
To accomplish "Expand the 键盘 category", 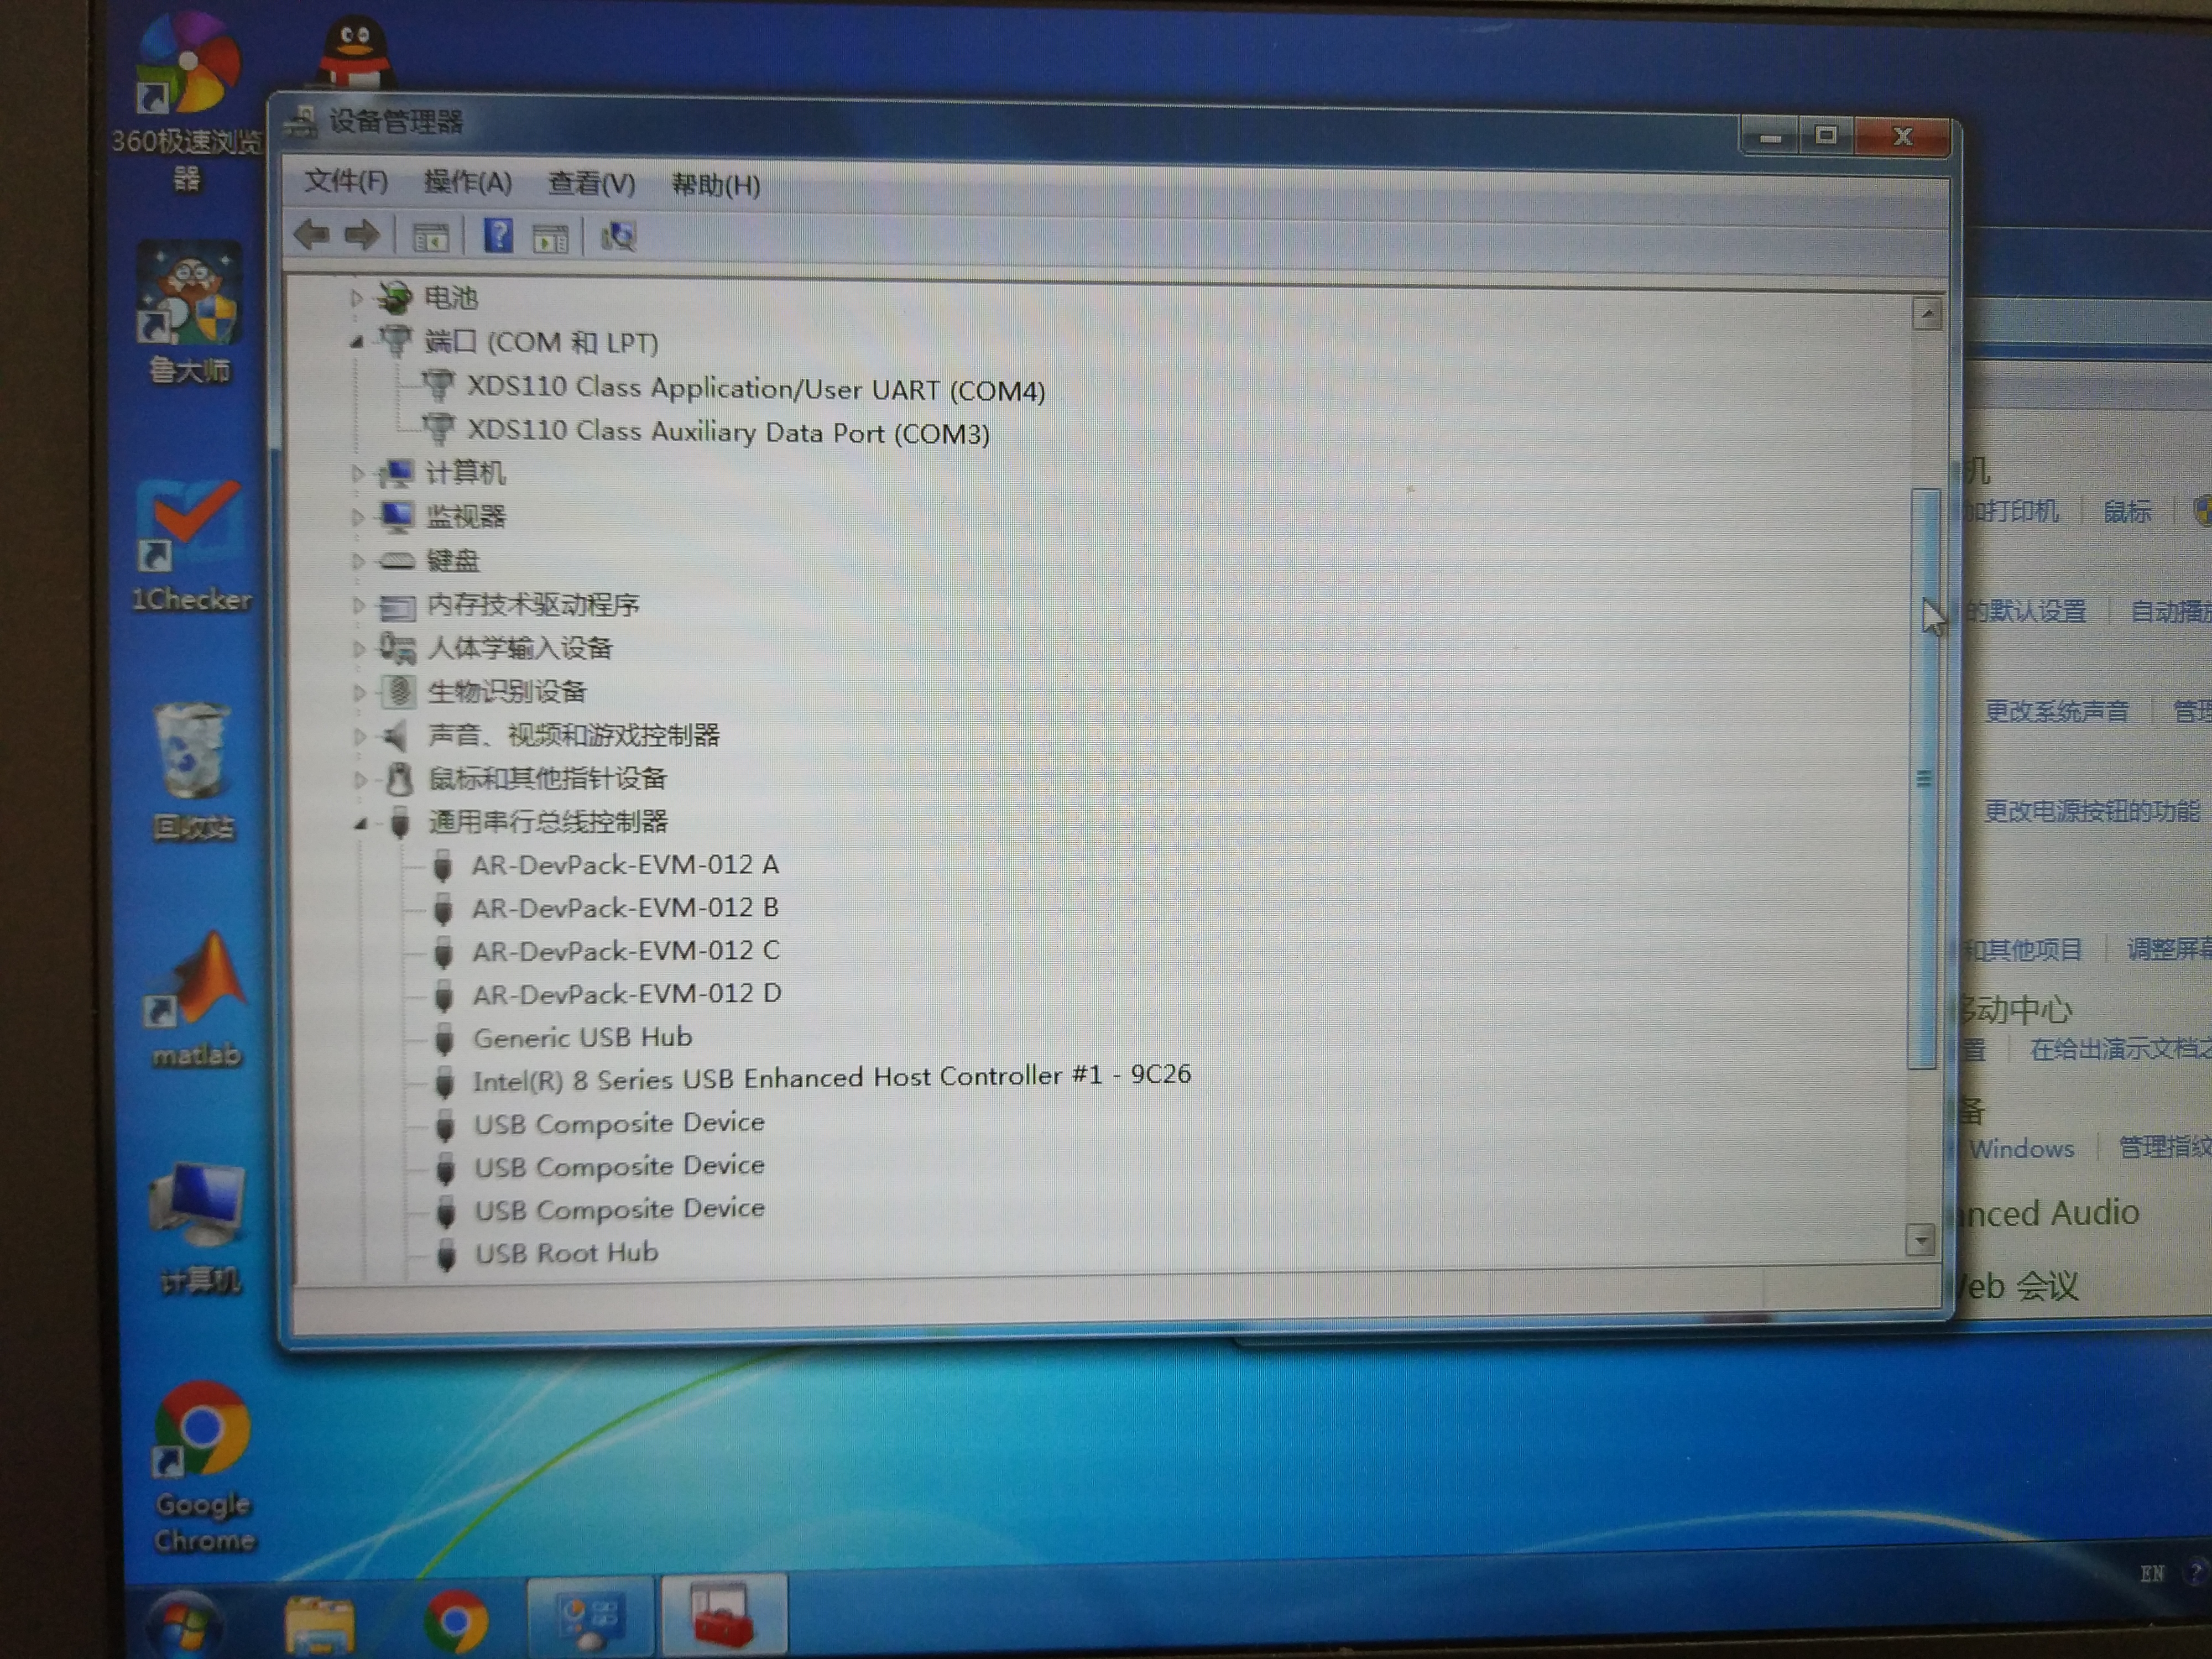I will [357, 561].
